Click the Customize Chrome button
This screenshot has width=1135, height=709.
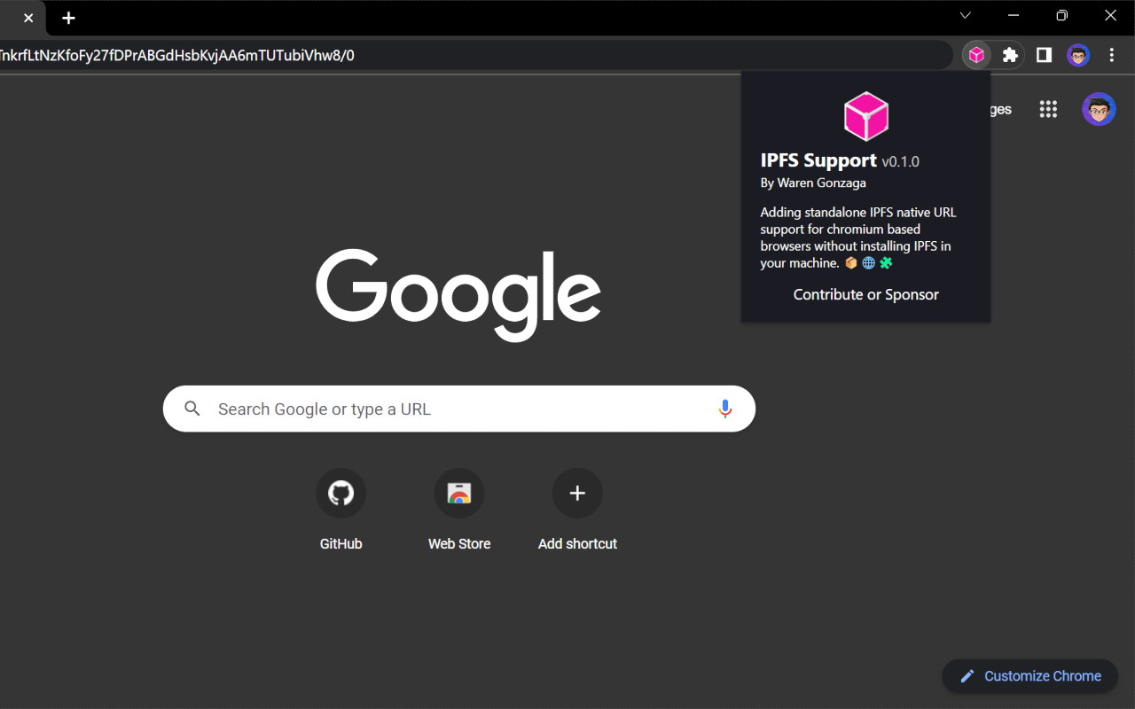(x=1029, y=675)
